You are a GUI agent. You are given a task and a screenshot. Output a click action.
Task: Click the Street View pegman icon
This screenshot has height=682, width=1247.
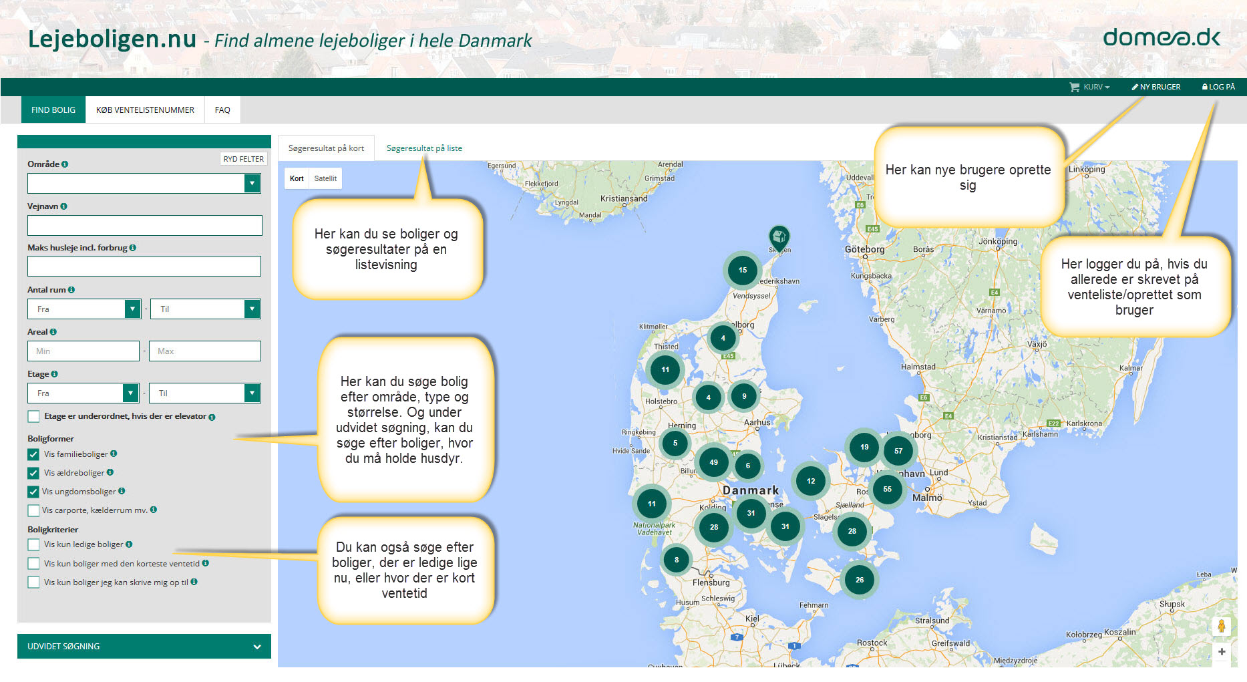(x=1221, y=626)
